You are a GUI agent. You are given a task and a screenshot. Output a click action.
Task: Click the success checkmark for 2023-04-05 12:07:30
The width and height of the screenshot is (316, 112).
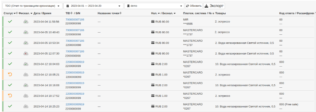10,53
